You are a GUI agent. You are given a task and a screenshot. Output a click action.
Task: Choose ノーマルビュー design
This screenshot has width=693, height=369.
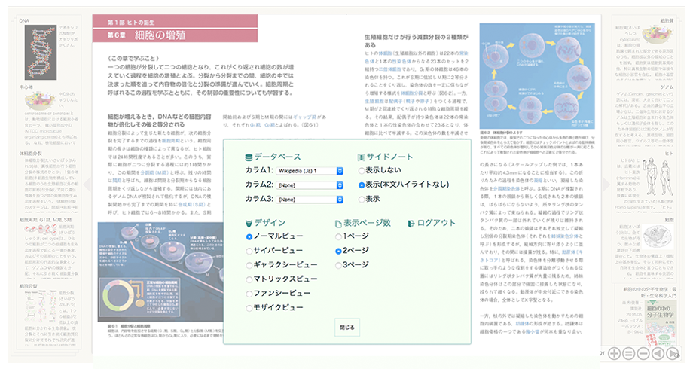click(x=249, y=237)
